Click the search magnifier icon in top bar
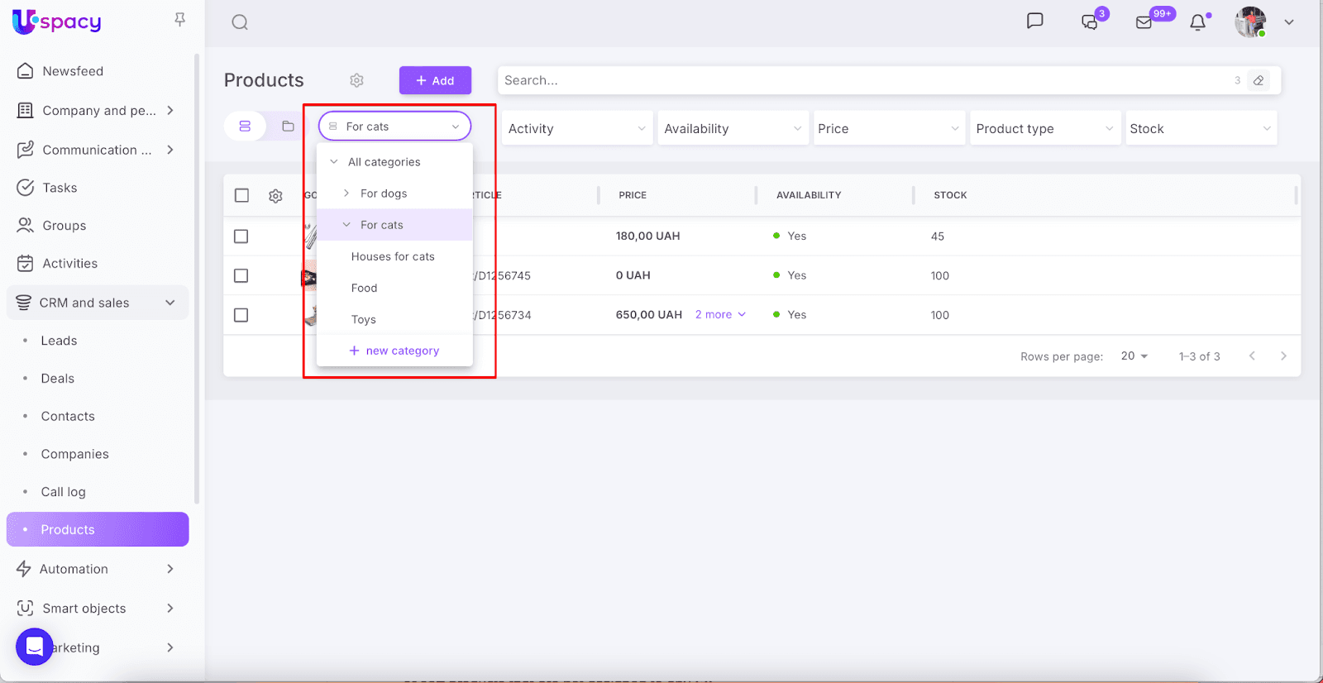The image size is (1323, 683). pos(240,22)
